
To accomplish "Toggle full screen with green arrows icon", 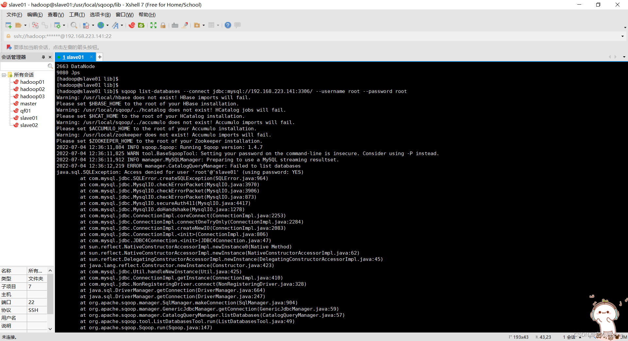I will (153, 25).
